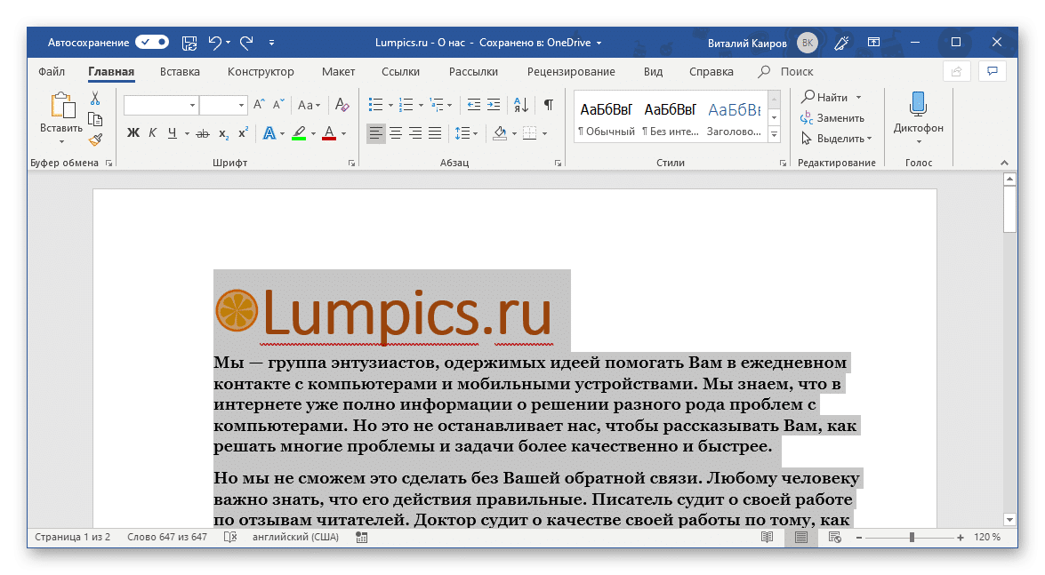Toggle italic К formatting
Screen dimensions: 1045x575
click(x=153, y=133)
